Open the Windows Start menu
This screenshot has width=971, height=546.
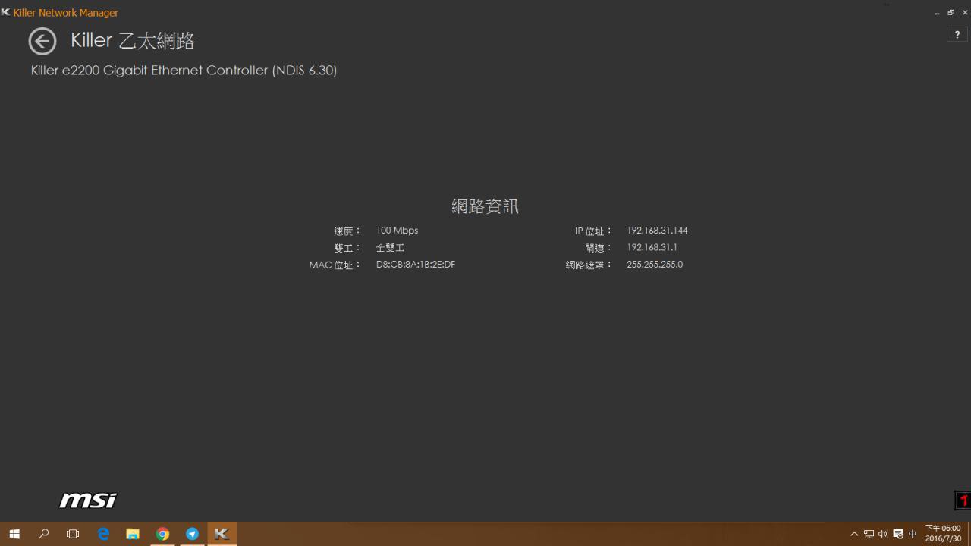click(14, 534)
